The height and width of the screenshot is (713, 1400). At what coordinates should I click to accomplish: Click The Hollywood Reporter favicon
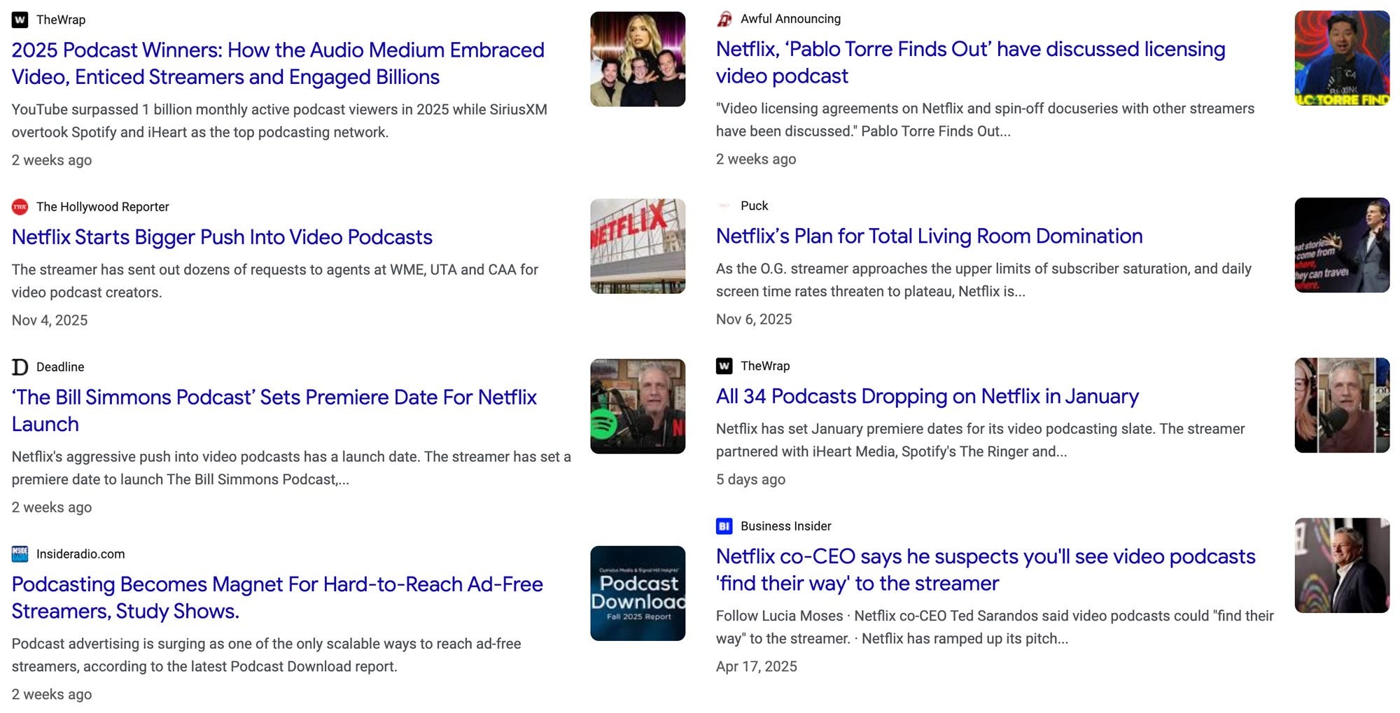(20, 206)
